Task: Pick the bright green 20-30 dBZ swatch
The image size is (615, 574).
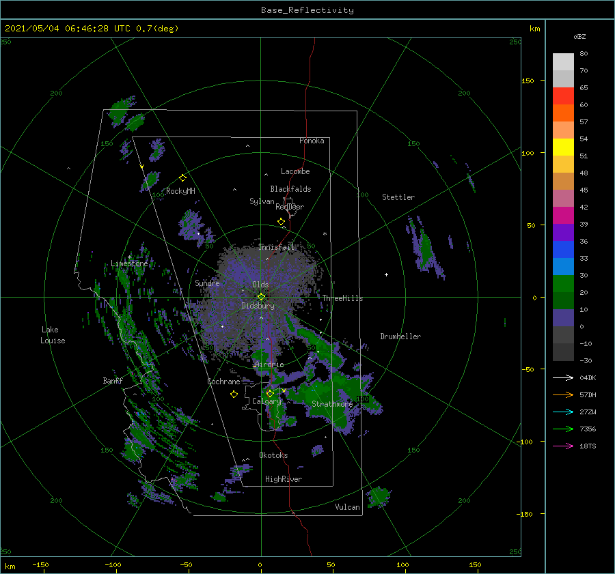Action: (x=563, y=284)
